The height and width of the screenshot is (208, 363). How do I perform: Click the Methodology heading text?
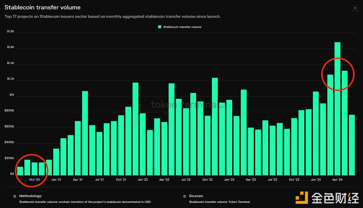(31, 196)
